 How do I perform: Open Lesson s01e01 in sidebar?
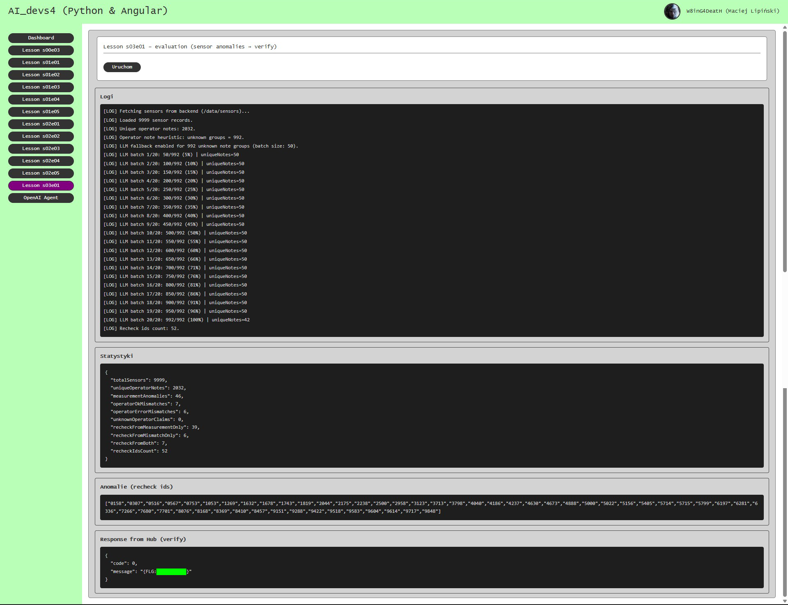[41, 62]
